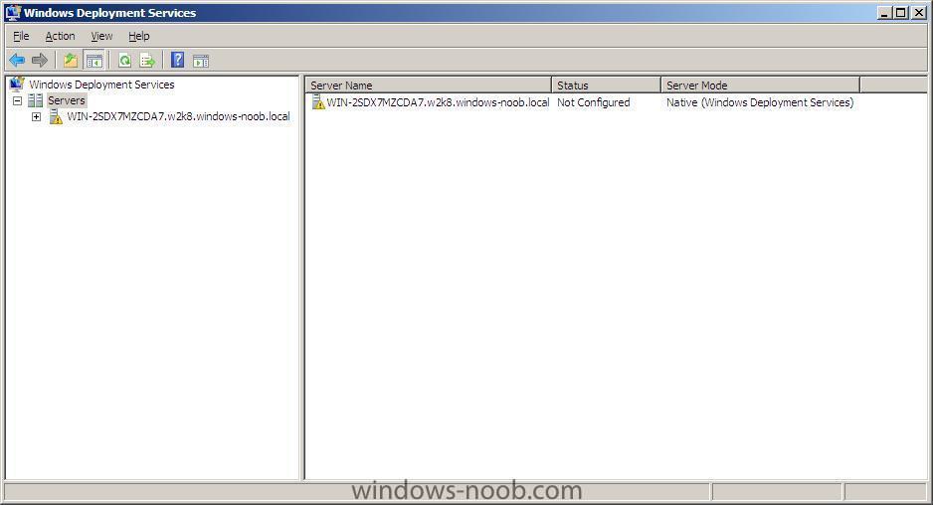Minimize the Windows Deployment Services window
The height and width of the screenshot is (505, 933).
885,13
